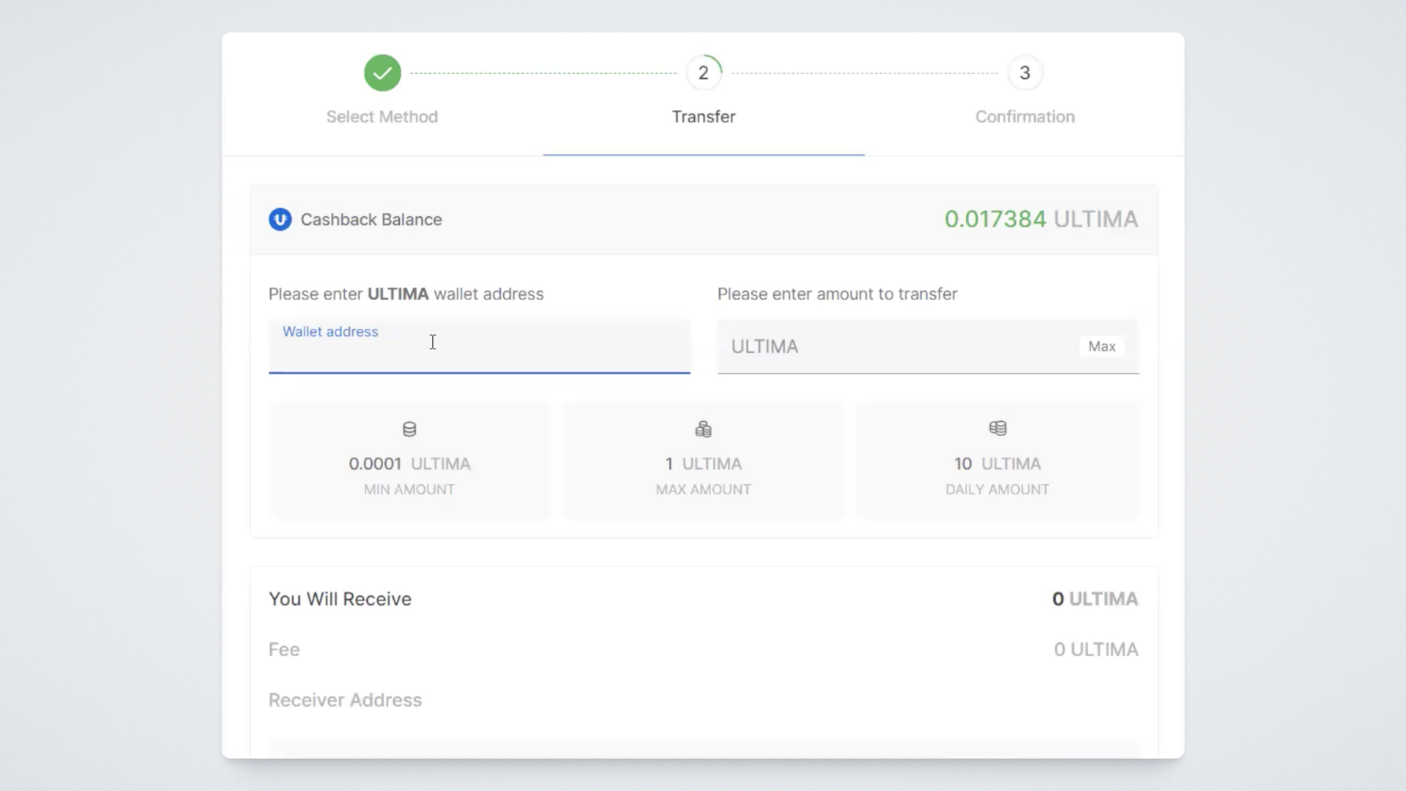This screenshot has width=1406, height=791.
Task: Click the blue ULTIMA logo icon
Action: 280,220
